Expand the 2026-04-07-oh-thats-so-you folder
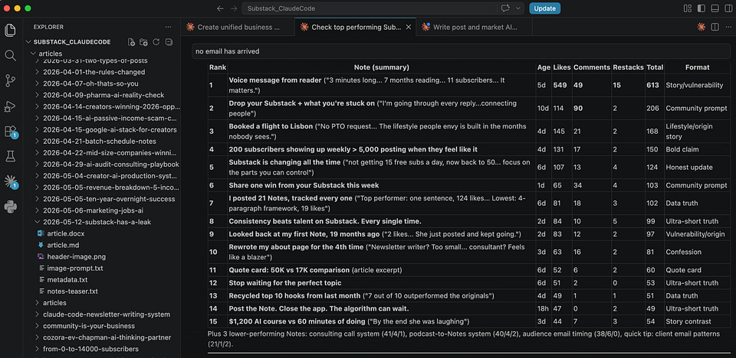This screenshot has height=358, width=736. pyautogui.click(x=90, y=83)
